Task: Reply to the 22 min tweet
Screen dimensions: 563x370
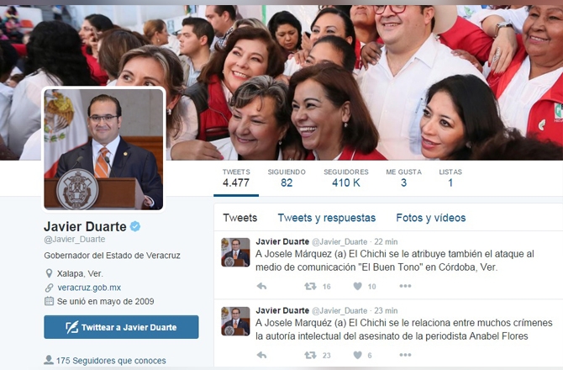Action: tap(261, 286)
